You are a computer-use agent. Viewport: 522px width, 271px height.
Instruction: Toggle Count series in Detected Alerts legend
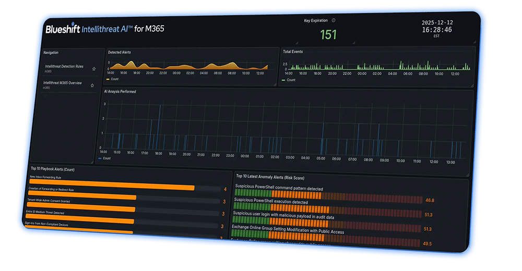[x=114, y=79]
